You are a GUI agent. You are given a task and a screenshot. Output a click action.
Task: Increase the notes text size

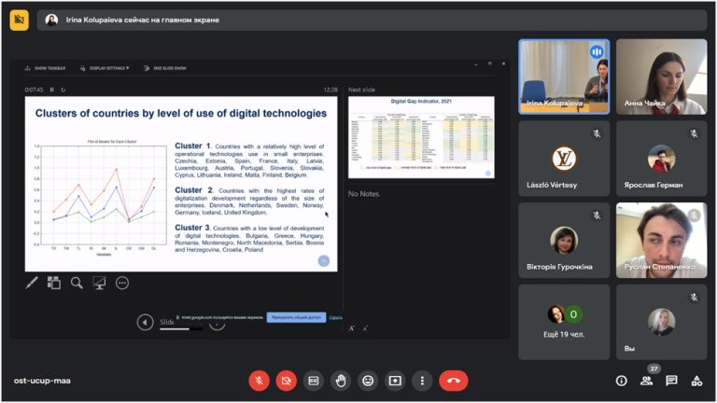point(352,328)
